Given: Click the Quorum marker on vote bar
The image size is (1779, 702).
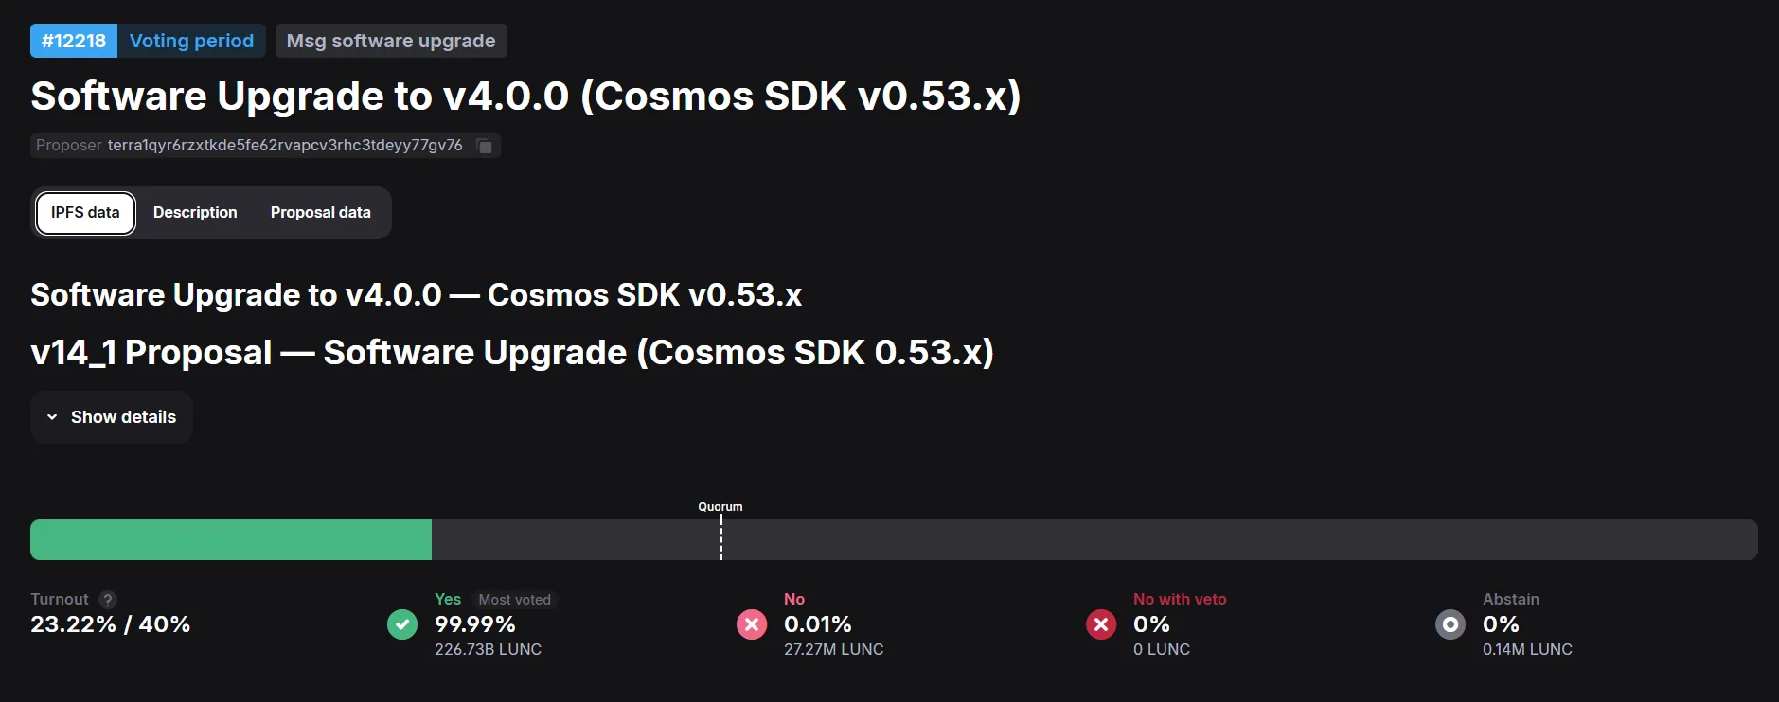Looking at the screenshot, I should click(721, 537).
